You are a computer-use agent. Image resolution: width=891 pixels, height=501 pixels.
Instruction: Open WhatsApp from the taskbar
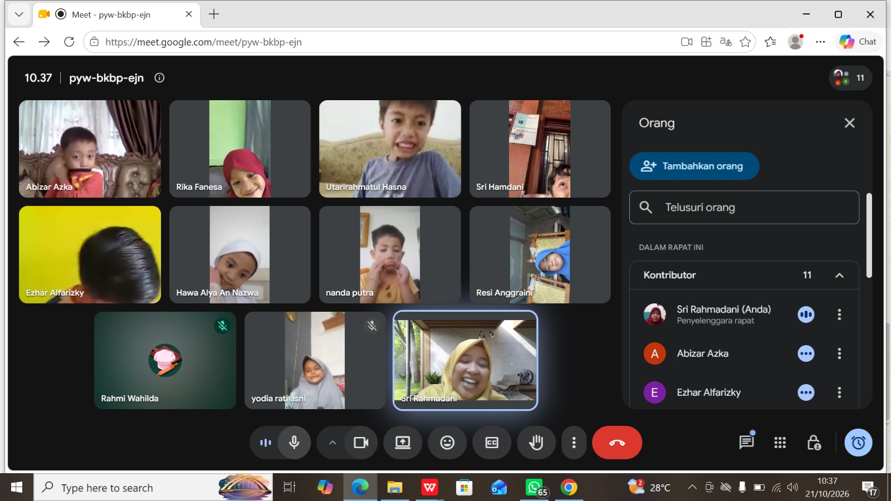pyautogui.click(x=535, y=488)
